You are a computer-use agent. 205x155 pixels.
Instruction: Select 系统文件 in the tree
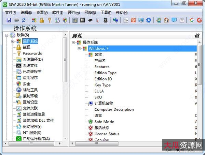click(x=30, y=65)
